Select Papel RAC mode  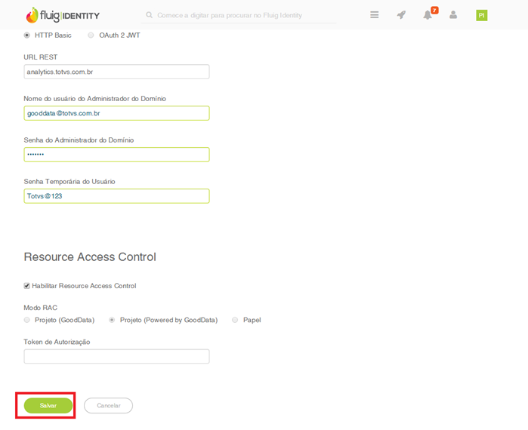coord(235,320)
